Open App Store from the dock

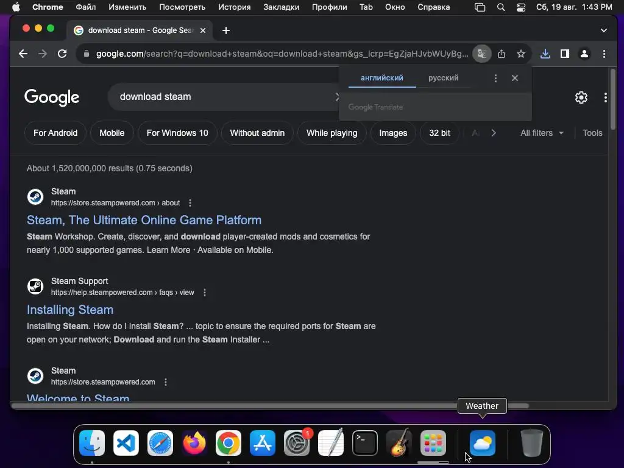(x=263, y=443)
